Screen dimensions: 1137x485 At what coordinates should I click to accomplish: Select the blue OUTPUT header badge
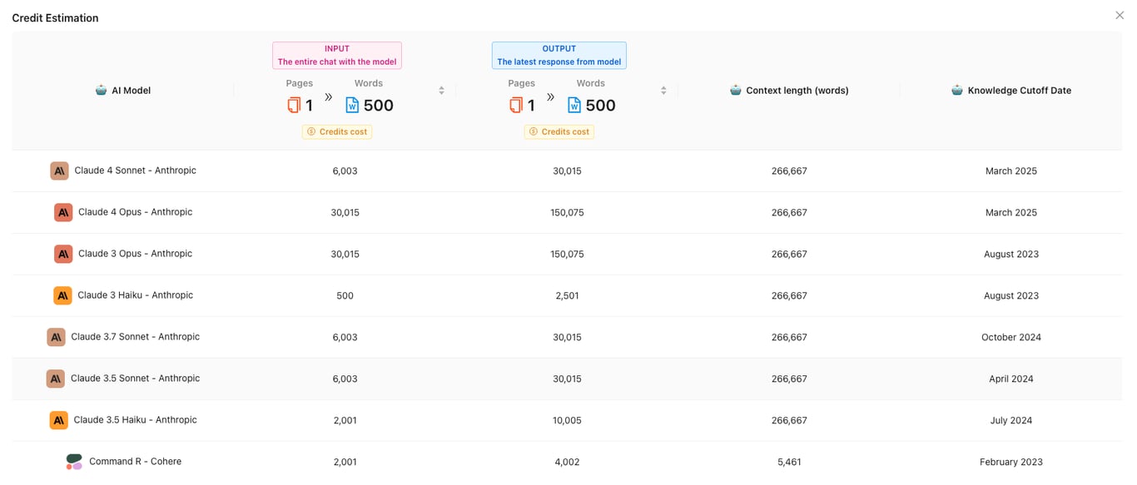(559, 54)
